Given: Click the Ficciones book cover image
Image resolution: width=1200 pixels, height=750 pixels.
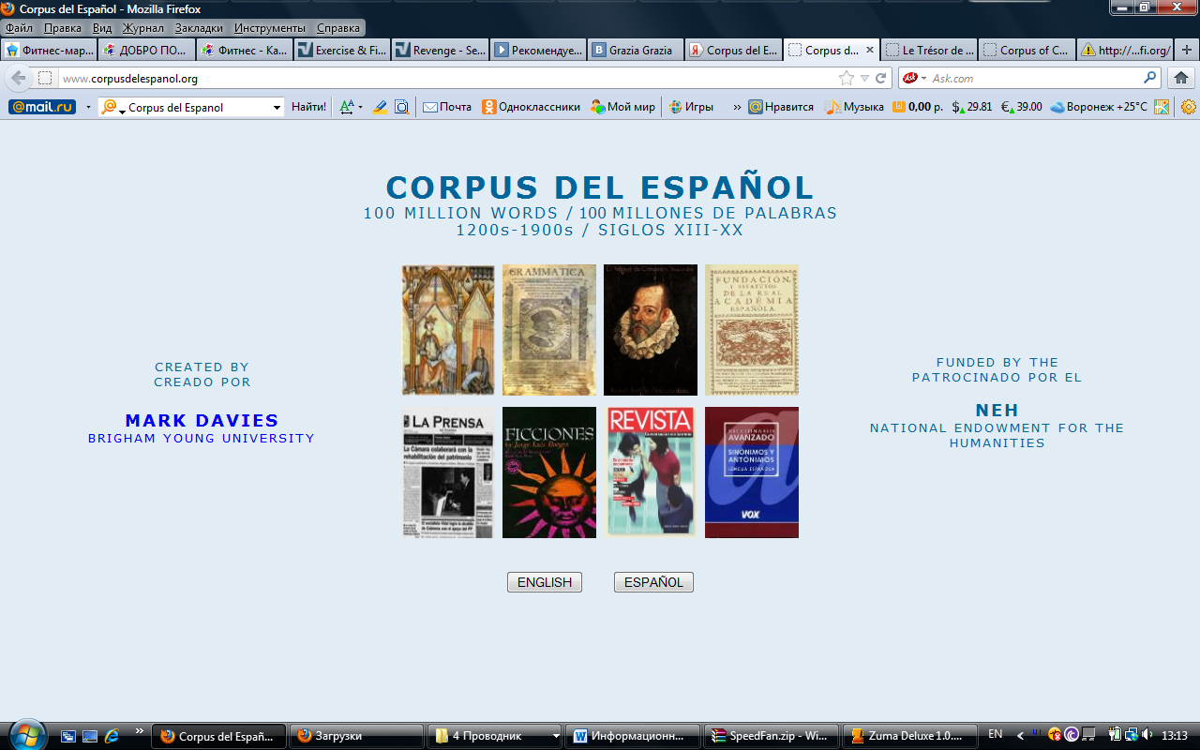Looking at the screenshot, I should 549,472.
